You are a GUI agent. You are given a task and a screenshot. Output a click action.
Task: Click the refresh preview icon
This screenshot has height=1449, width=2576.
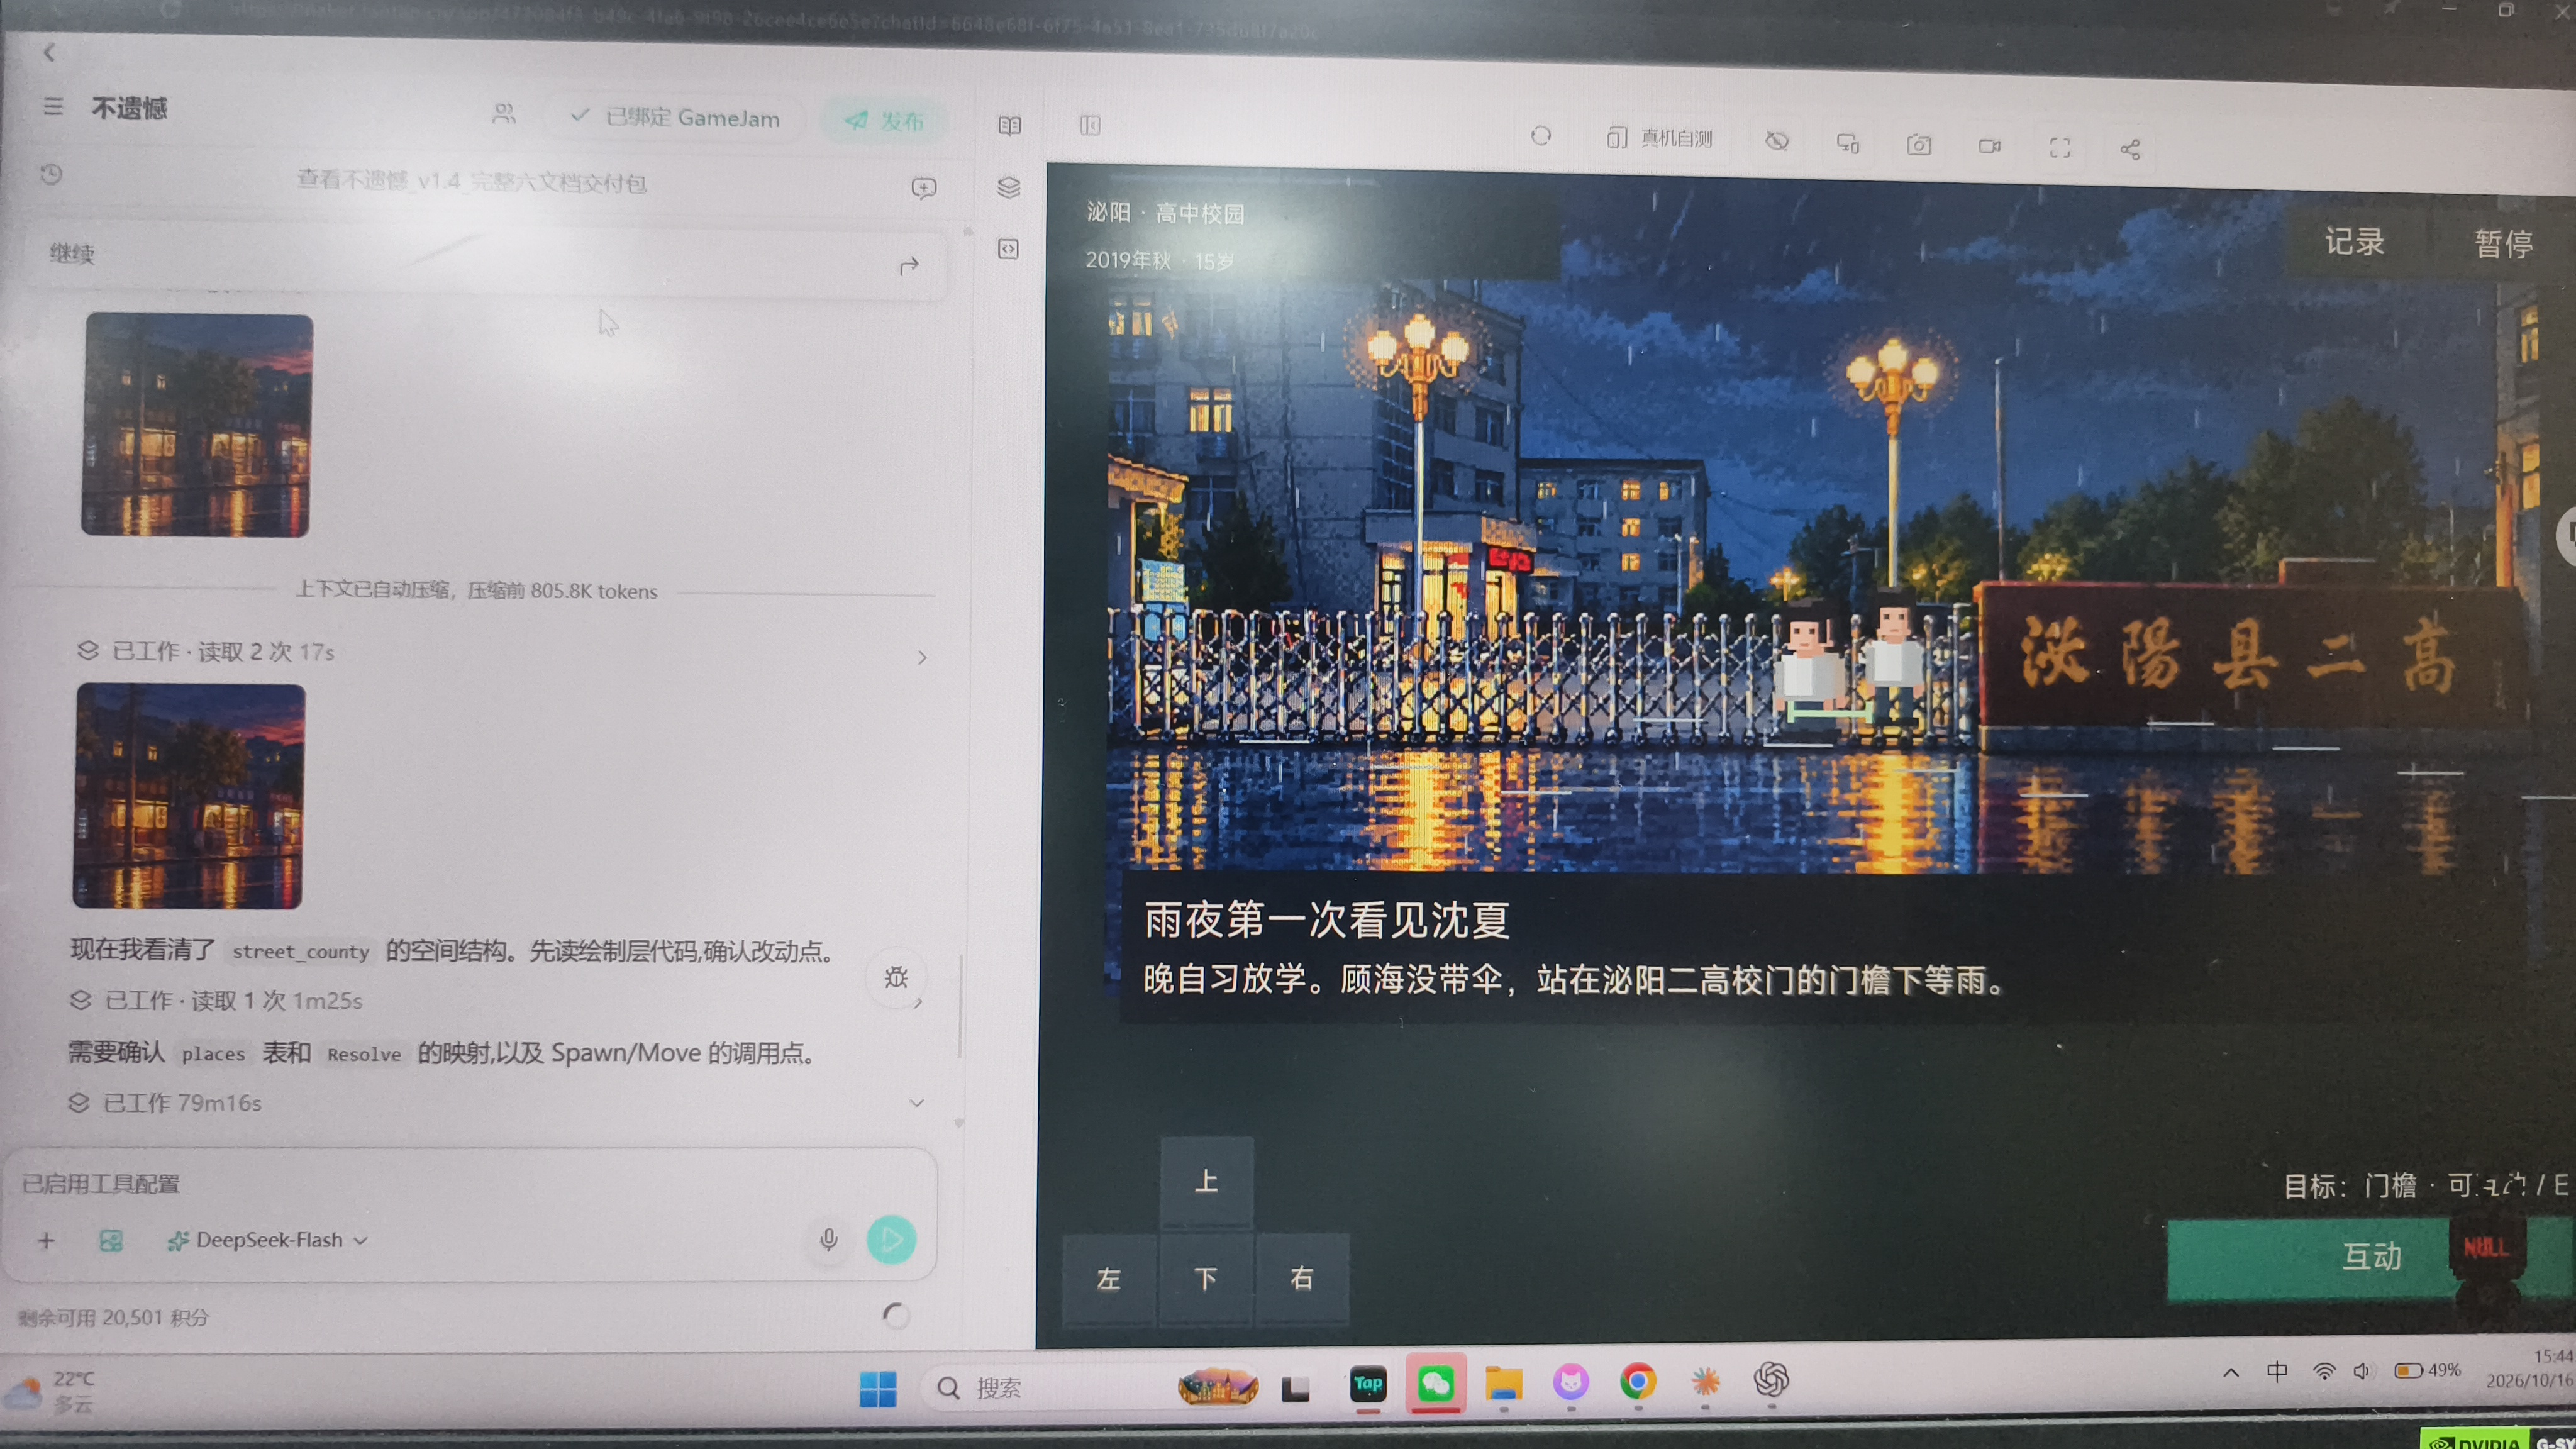click(x=1541, y=136)
